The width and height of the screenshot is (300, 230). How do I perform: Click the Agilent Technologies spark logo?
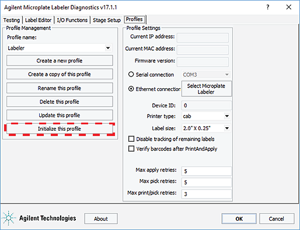pos(9,218)
